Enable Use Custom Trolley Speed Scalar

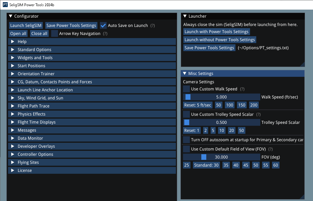pos(186,114)
